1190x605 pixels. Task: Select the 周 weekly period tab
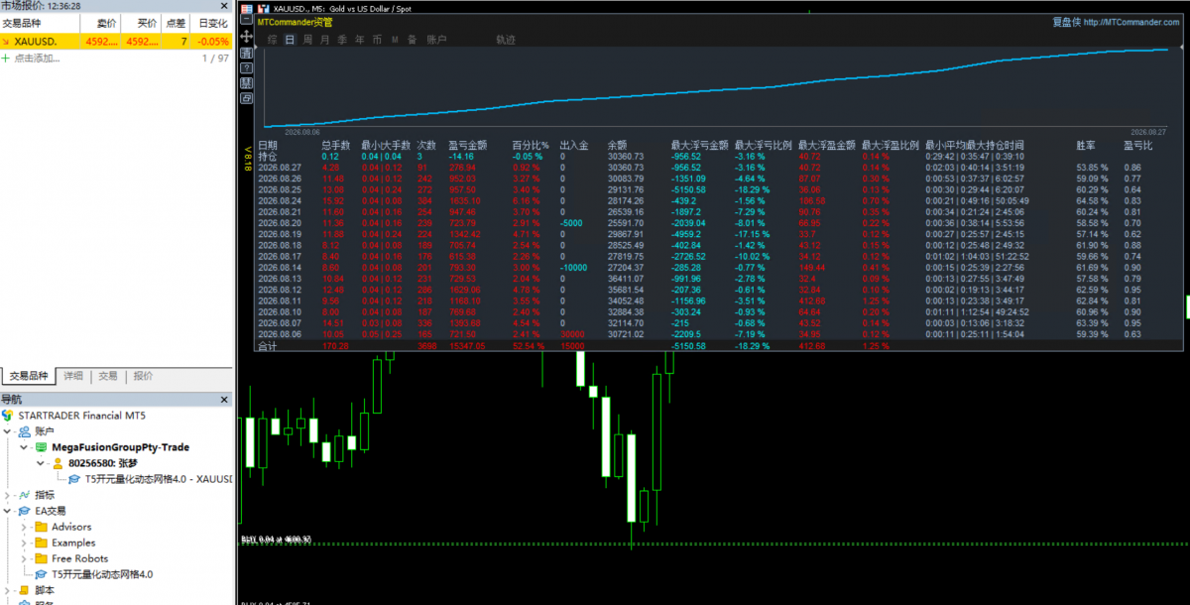pyautogui.click(x=307, y=40)
